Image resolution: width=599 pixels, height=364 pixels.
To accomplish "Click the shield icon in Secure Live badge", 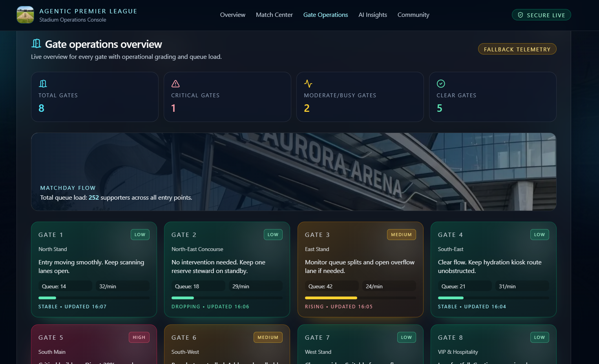I will [520, 15].
